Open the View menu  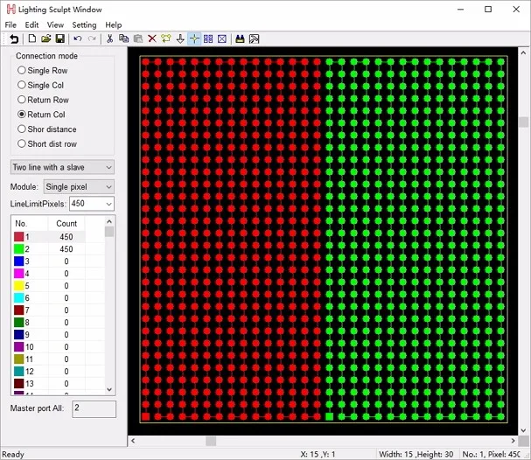point(55,25)
